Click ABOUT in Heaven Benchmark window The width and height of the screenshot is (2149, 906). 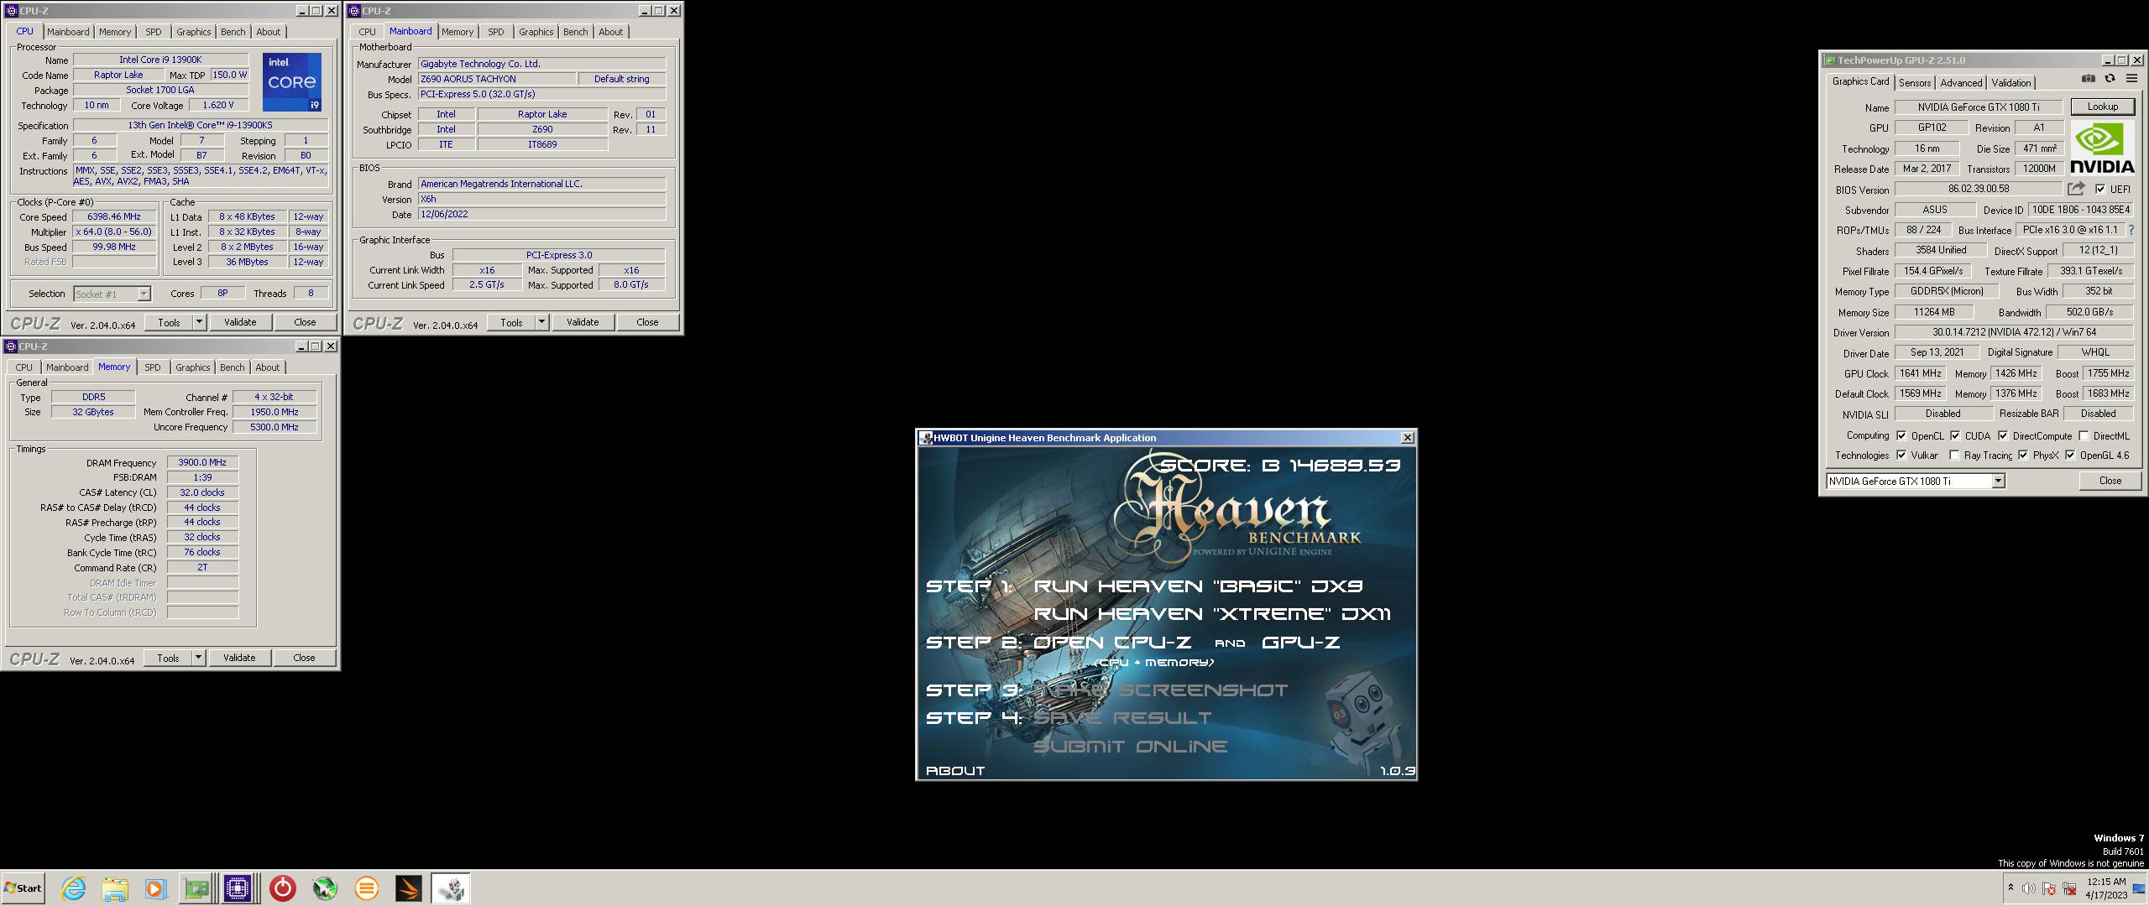click(955, 770)
